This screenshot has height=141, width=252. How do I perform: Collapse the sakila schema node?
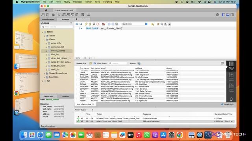pos(43,32)
